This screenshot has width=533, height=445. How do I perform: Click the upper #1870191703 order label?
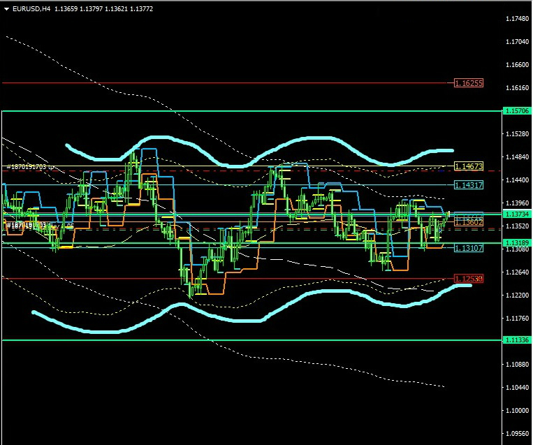click(x=28, y=168)
